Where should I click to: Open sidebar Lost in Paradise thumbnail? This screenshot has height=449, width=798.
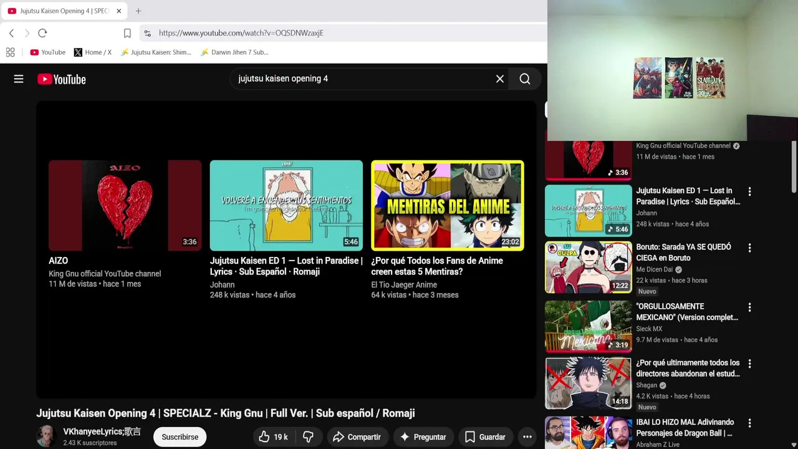(x=589, y=211)
